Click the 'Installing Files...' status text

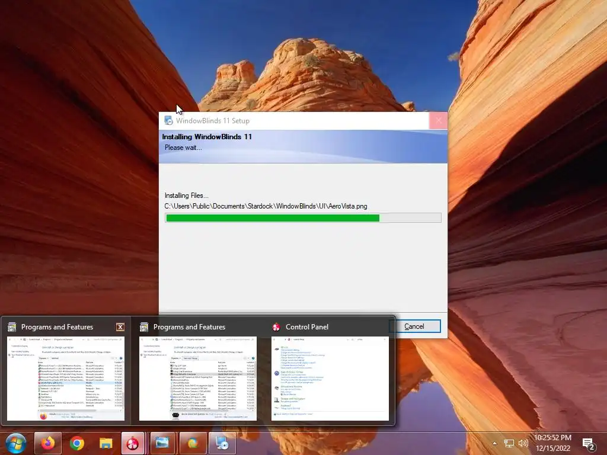(x=186, y=196)
